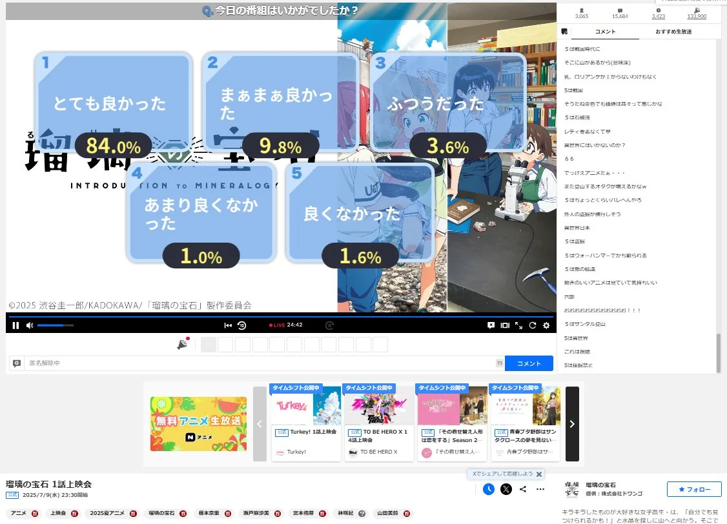Screen dimensions: 727x524
Task: Click the comment count icon
Action: 620,10
